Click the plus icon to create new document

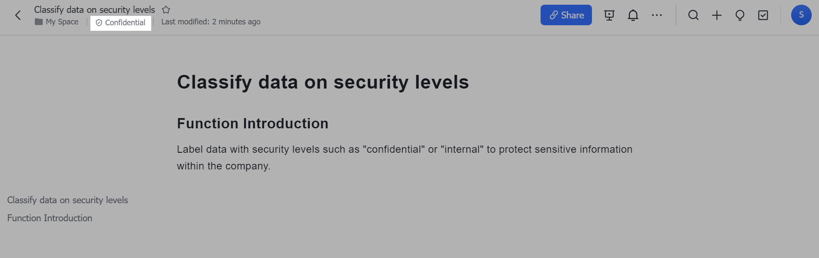(717, 15)
